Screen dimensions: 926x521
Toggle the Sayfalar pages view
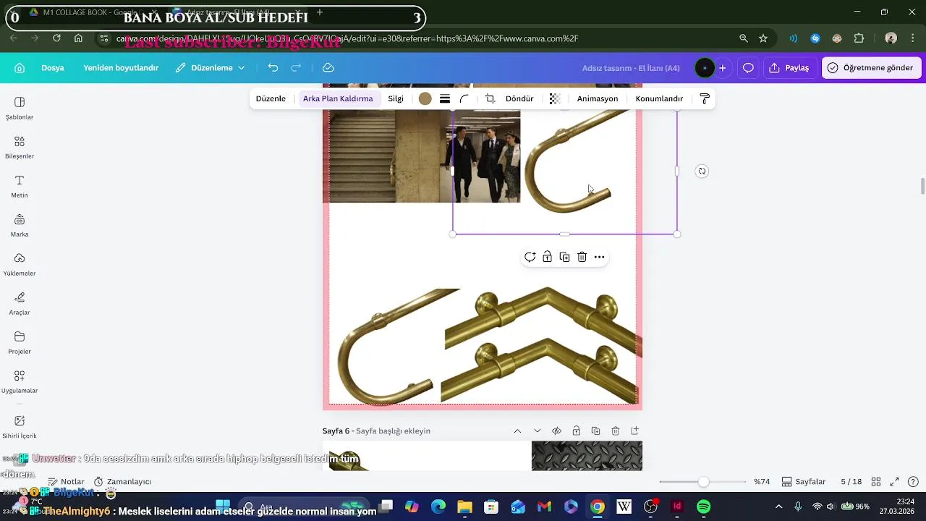click(x=804, y=481)
